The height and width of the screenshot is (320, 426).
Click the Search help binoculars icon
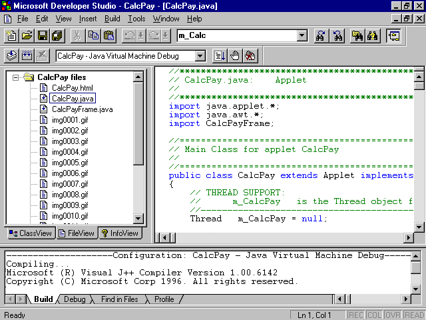click(x=373, y=35)
